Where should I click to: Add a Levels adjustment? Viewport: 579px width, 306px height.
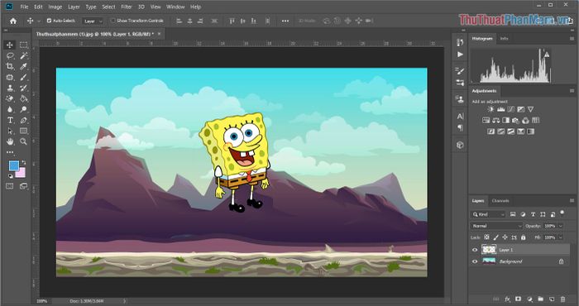point(500,109)
